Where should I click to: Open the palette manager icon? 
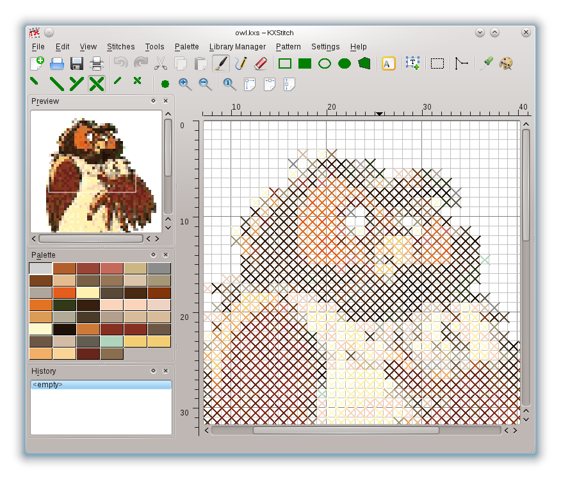pyautogui.click(x=506, y=63)
